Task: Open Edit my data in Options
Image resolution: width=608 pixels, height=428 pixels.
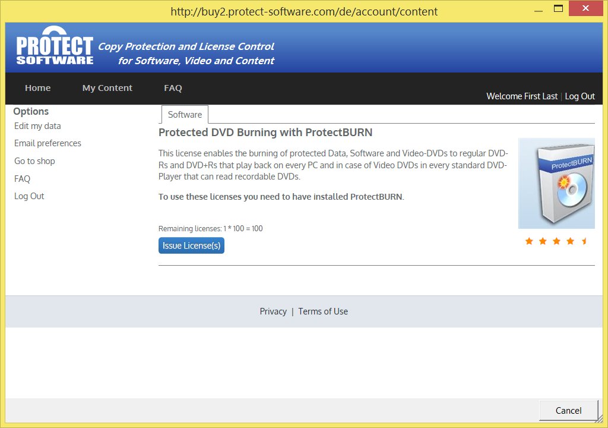Action: pos(37,126)
